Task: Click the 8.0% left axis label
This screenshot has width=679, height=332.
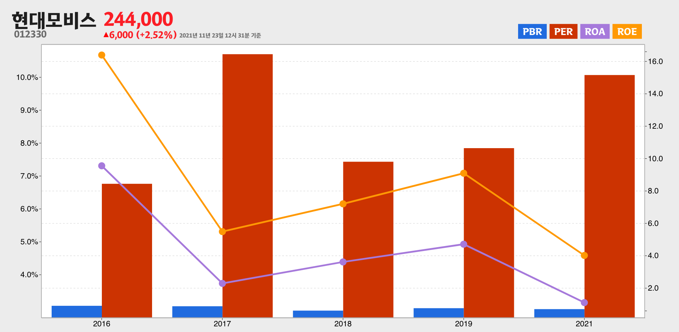Action: pyautogui.click(x=29, y=143)
